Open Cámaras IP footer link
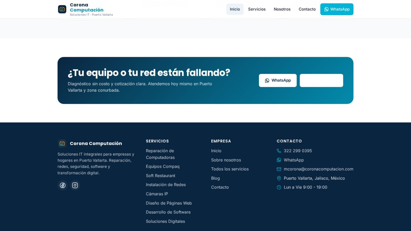 click(x=157, y=194)
